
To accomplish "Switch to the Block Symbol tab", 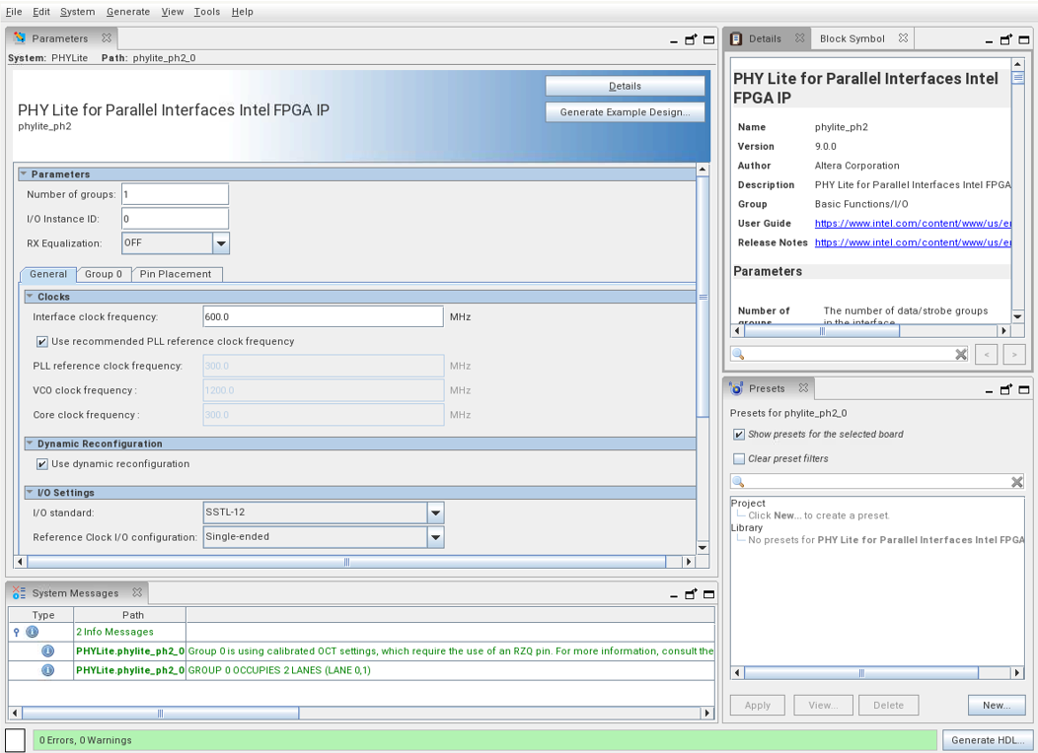I will point(852,39).
